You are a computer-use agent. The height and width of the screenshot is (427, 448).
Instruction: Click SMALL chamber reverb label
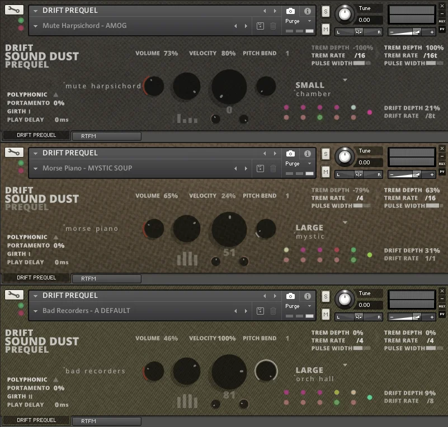[313, 89]
